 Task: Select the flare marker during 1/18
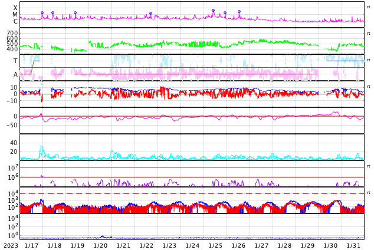coord(53,12)
